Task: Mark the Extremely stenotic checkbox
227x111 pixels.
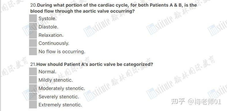Action: [x=33, y=105]
